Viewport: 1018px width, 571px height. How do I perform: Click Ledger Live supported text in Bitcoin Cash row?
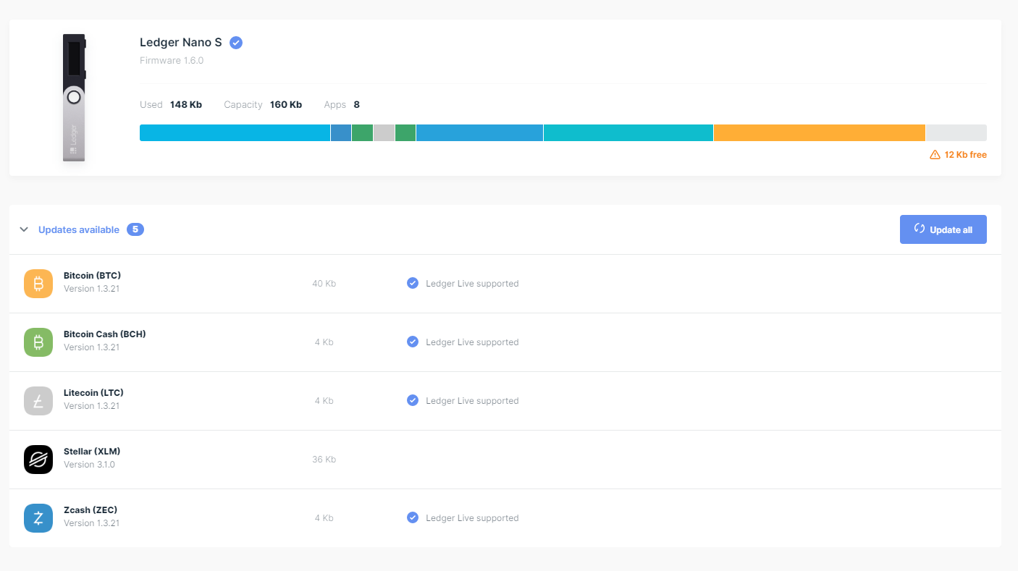(x=472, y=342)
